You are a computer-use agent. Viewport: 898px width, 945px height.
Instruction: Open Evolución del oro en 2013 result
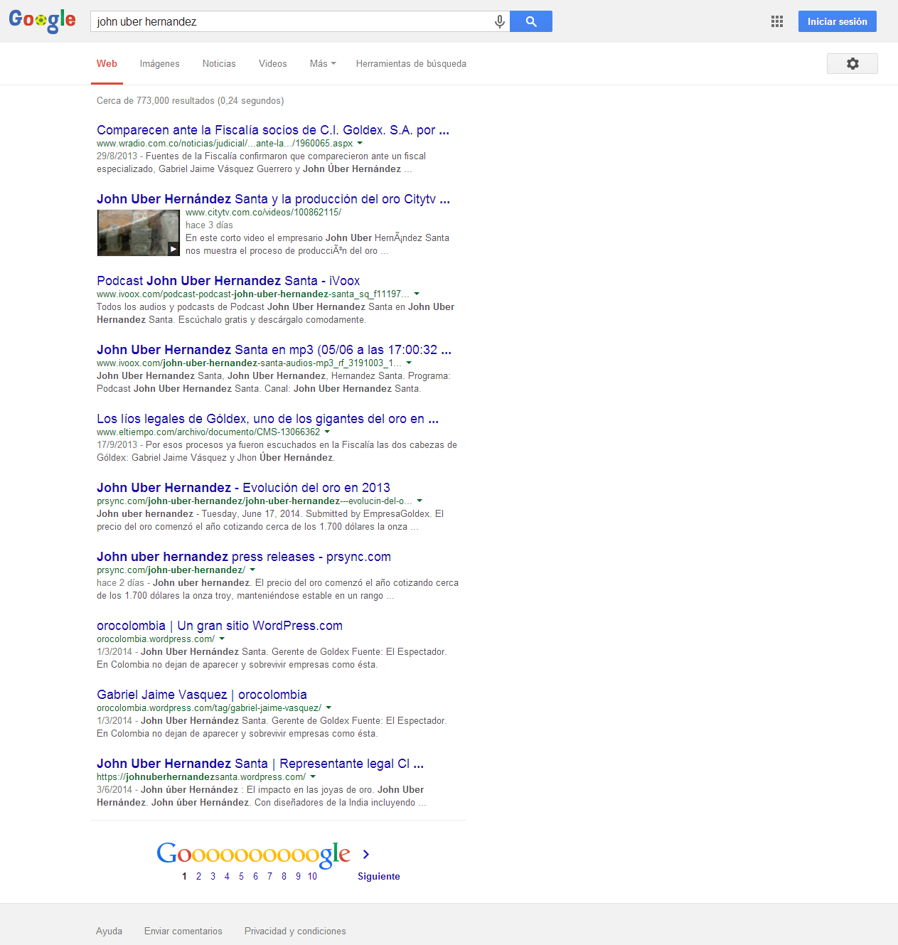coord(244,488)
